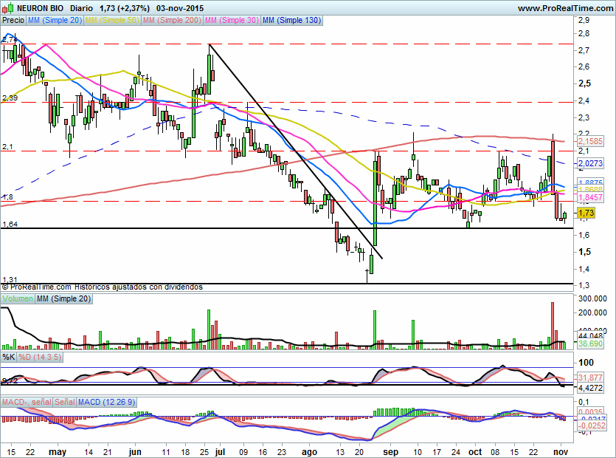Click the 2,39 level label

click(10, 98)
